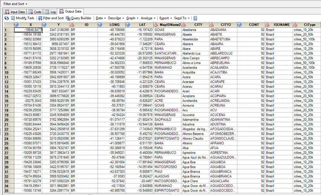The image size is (321, 195).
Task: Select the CtType column header
Action: click(307, 25)
